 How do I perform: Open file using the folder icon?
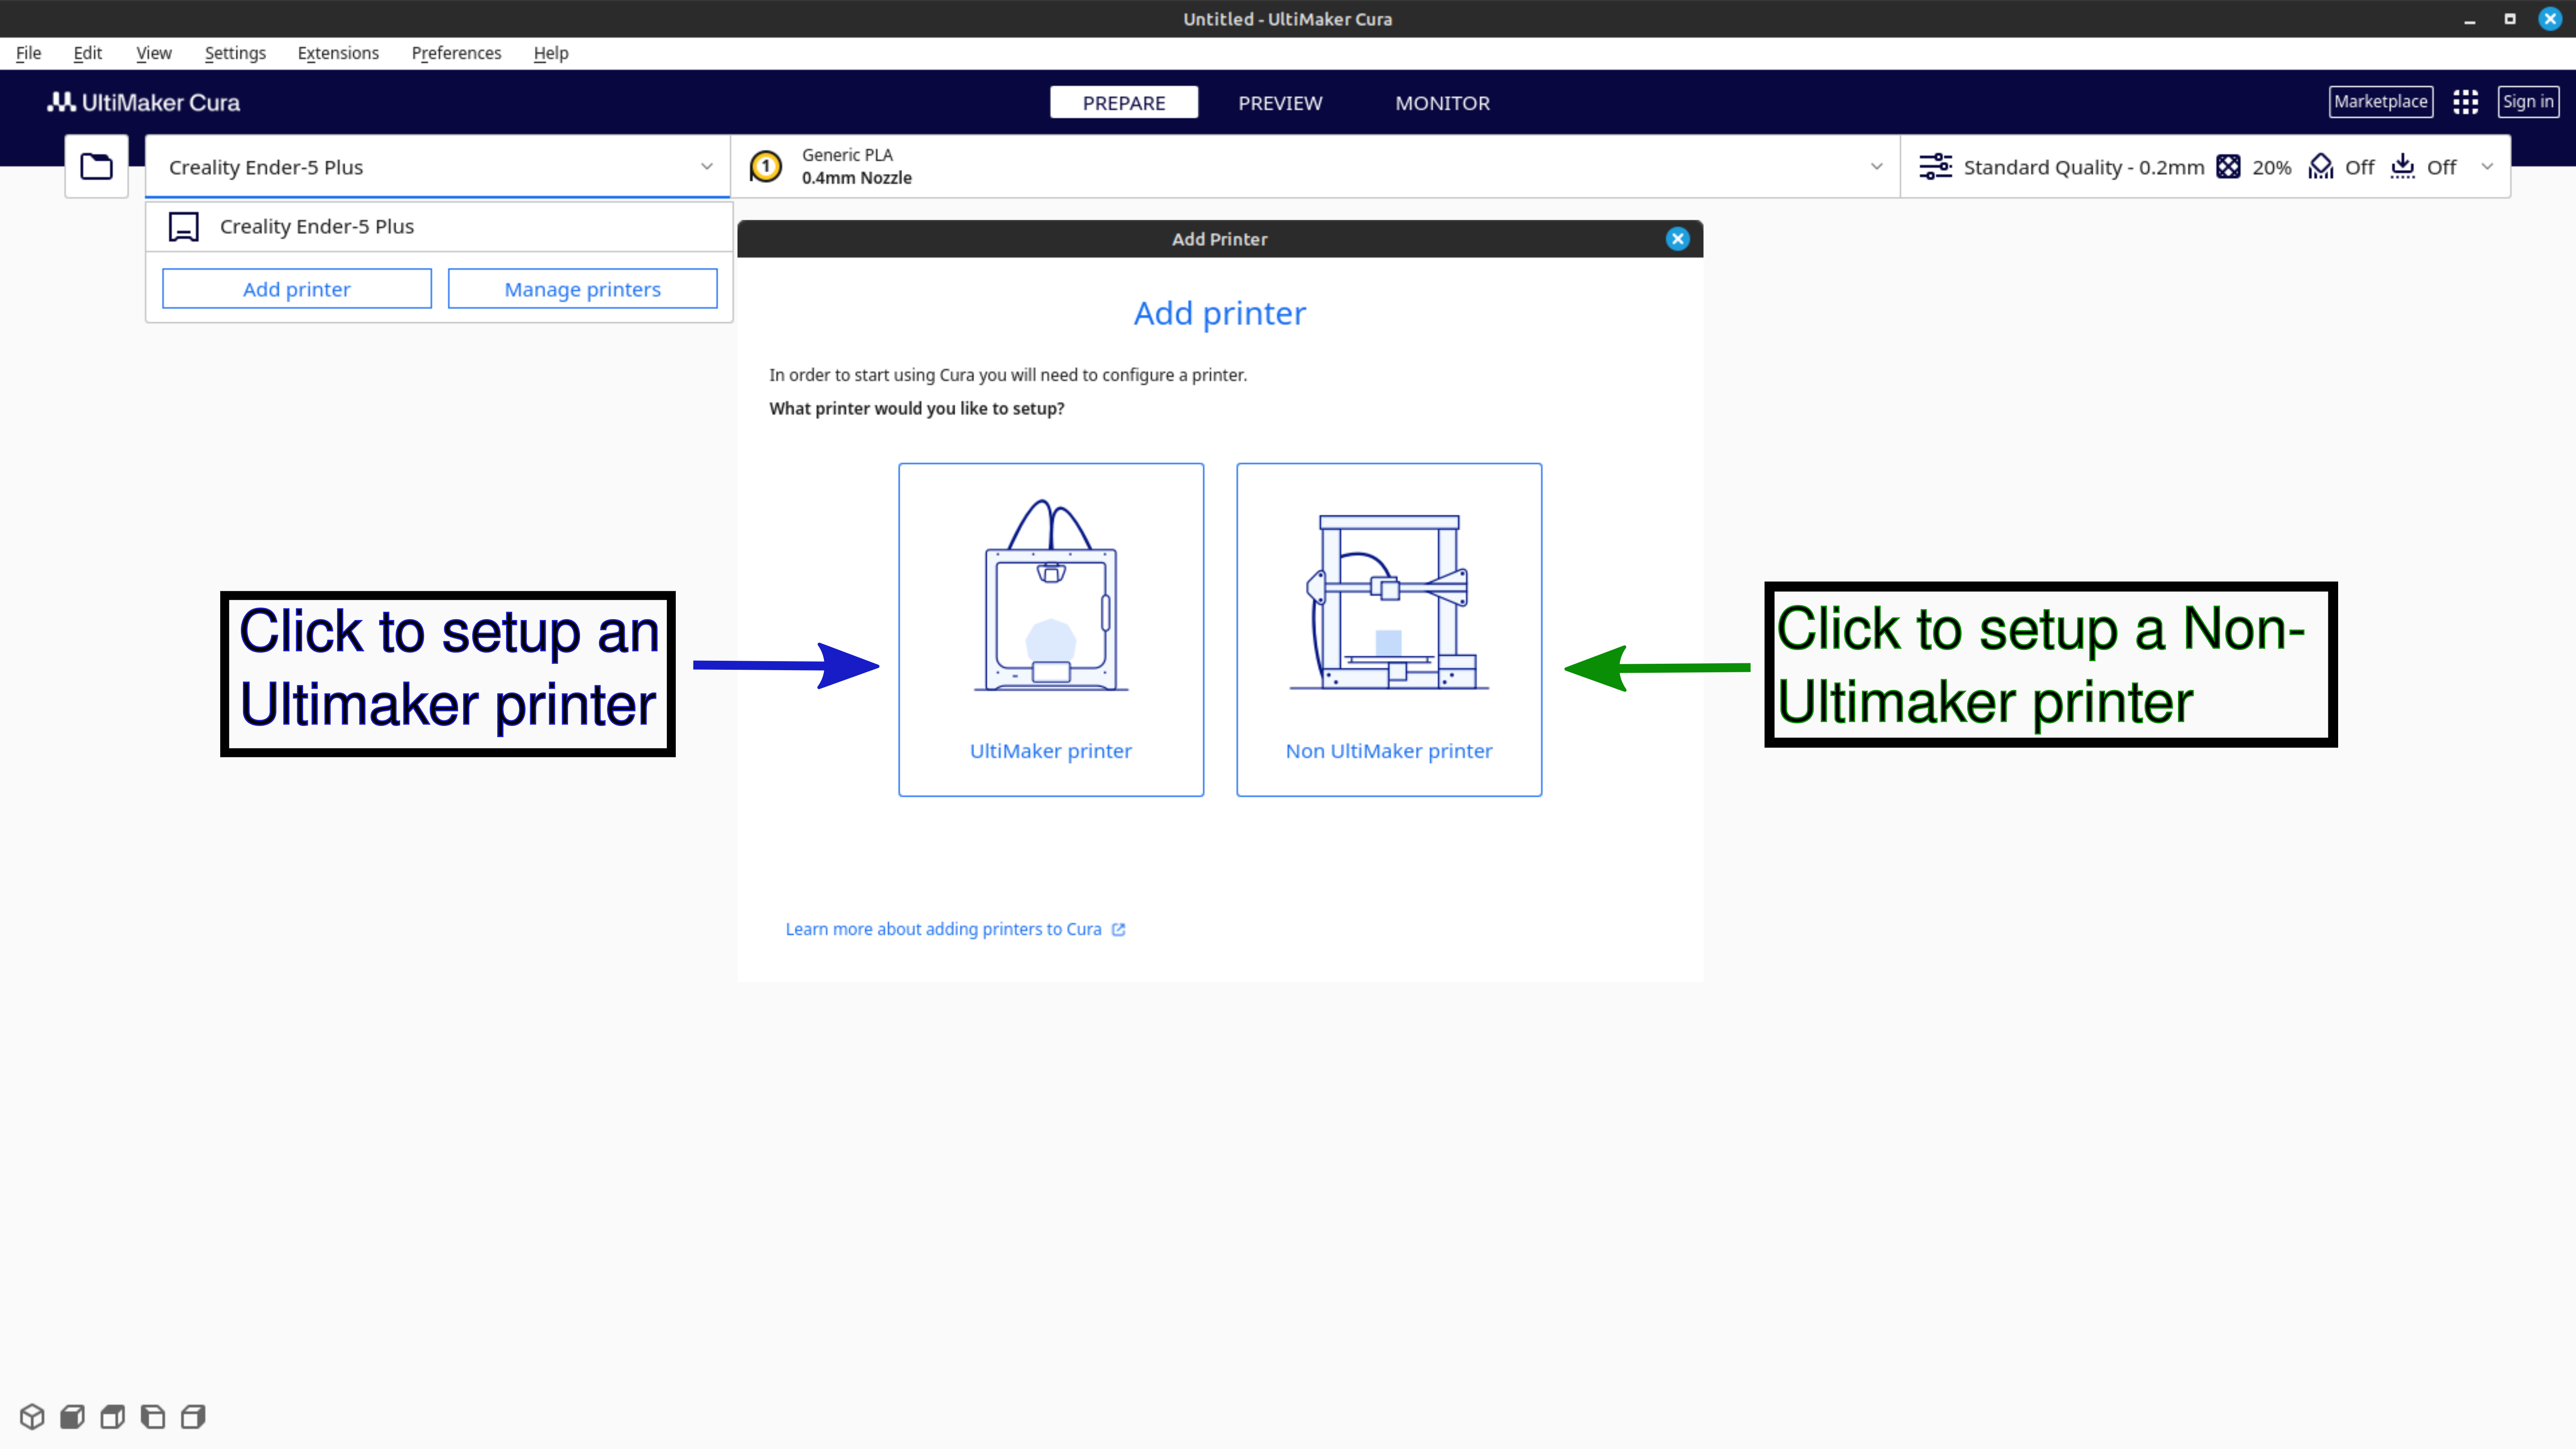pyautogui.click(x=96, y=166)
